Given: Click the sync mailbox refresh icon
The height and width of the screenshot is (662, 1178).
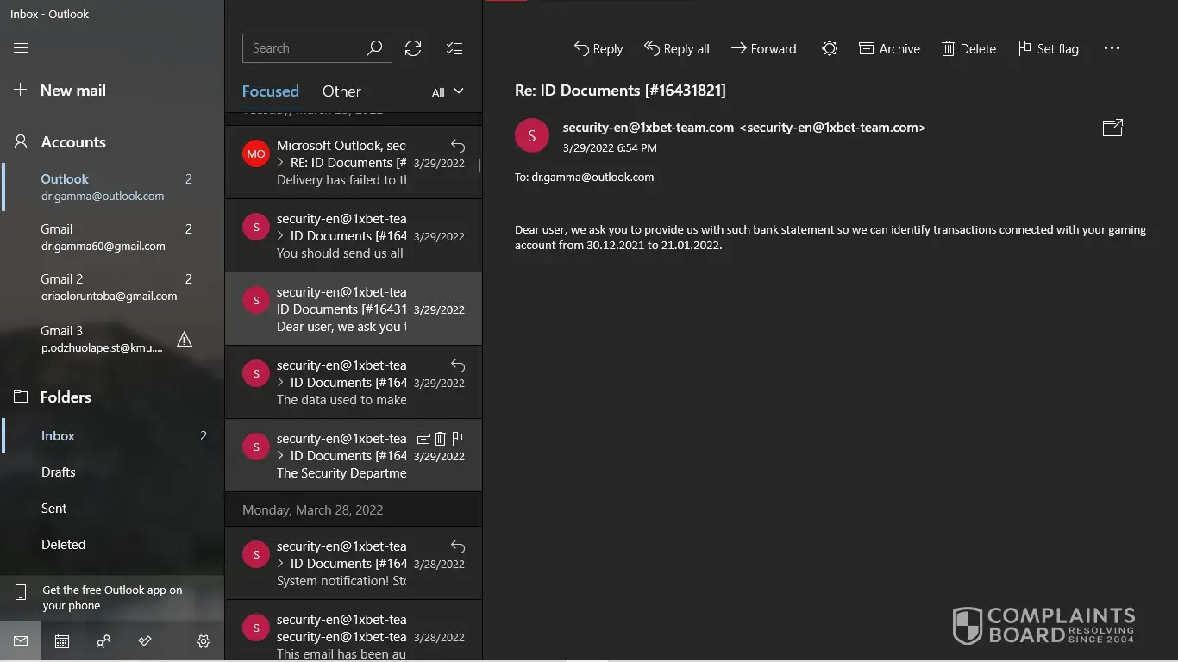Looking at the screenshot, I should (413, 48).
